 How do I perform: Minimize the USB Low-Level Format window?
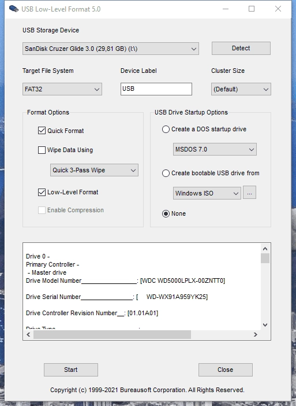(226, 9)
